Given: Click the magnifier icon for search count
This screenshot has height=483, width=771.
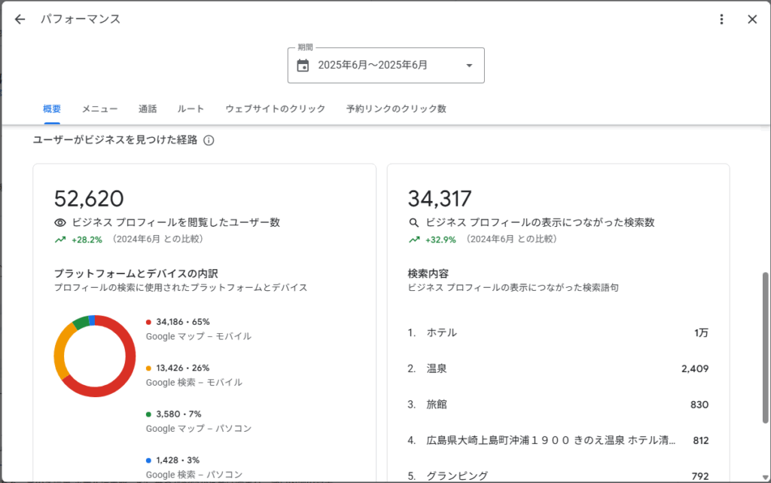Looking at the screenshot, I should (x=413, y=223).
